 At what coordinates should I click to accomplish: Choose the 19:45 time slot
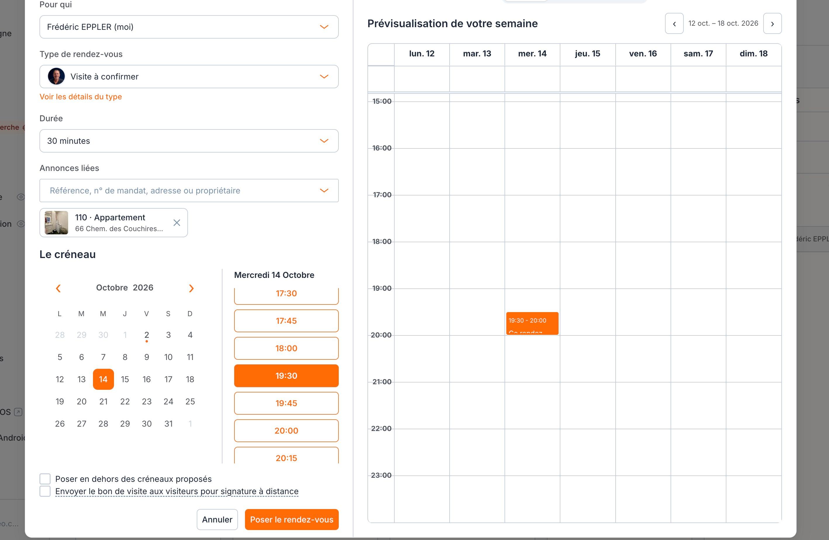(286, 403)
